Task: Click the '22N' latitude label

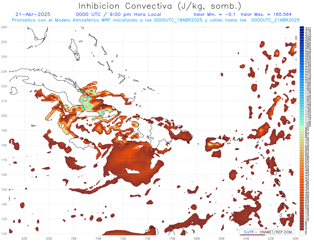Action: click(x=4, y=86)
